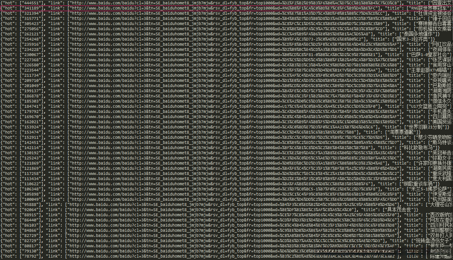Click the hot value "185303"
Screen dimensions: 453x260
(x=32, y=101)
